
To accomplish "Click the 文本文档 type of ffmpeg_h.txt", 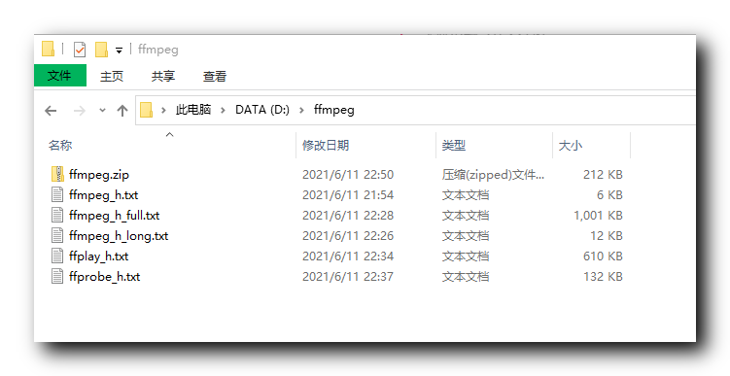I will (x=465, y=195).
